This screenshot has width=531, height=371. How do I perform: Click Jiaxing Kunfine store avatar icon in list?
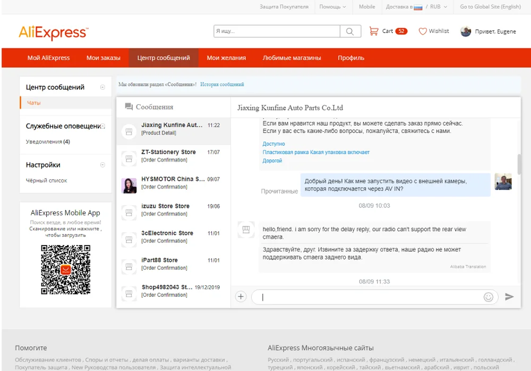(129, 132)
